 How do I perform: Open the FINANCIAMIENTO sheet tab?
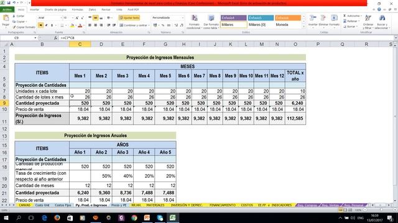223,205
